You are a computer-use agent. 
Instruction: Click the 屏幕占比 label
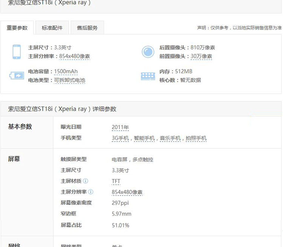point(71,225)
